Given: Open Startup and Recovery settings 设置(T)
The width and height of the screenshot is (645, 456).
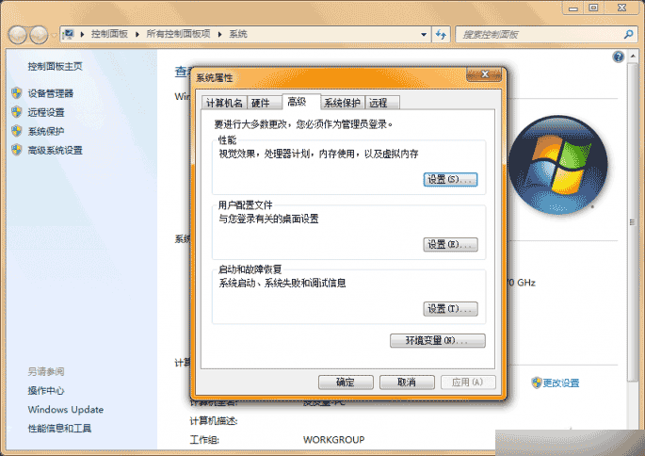Looking at the screenshot, I should (x=450, y=309).
